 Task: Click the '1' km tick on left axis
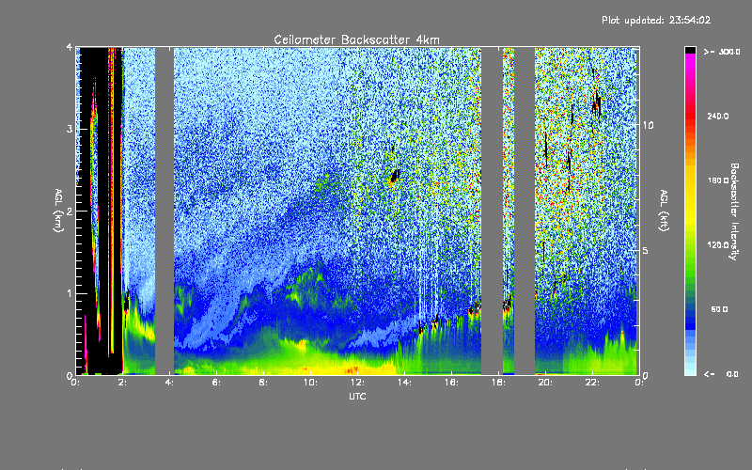click(70, 293)
